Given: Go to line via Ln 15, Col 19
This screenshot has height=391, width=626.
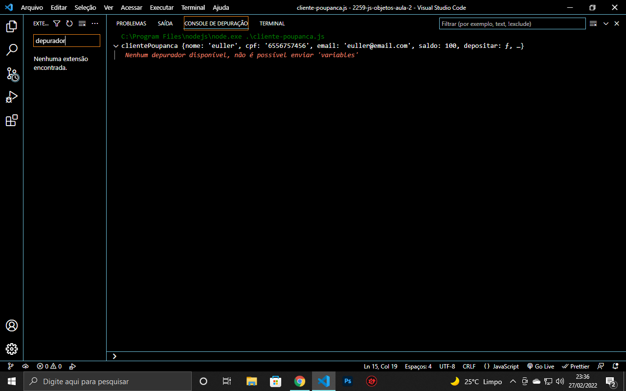Looking at the screenshot, I should tap(380, 366).
